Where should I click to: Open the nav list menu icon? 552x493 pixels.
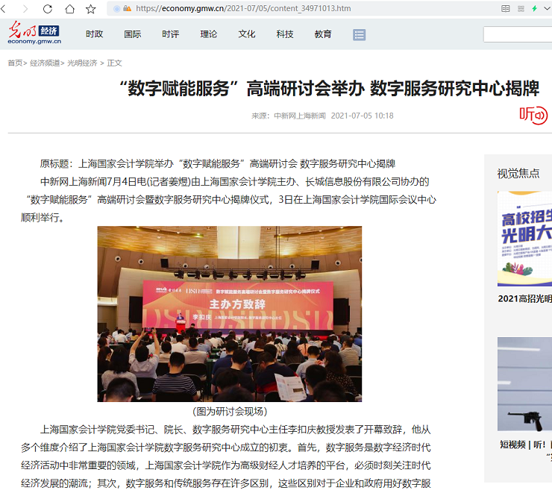[360, 34]
